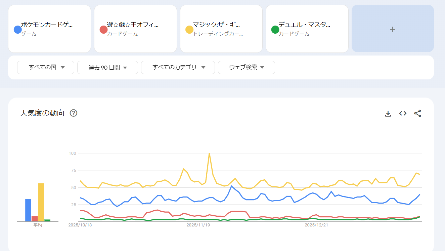This screenshot has width=445, height=251.
Task: Click the plus icon to add comparison
Action: (393, 29)
